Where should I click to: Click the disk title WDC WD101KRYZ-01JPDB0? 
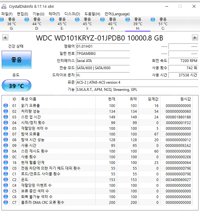tap(99, 38)
